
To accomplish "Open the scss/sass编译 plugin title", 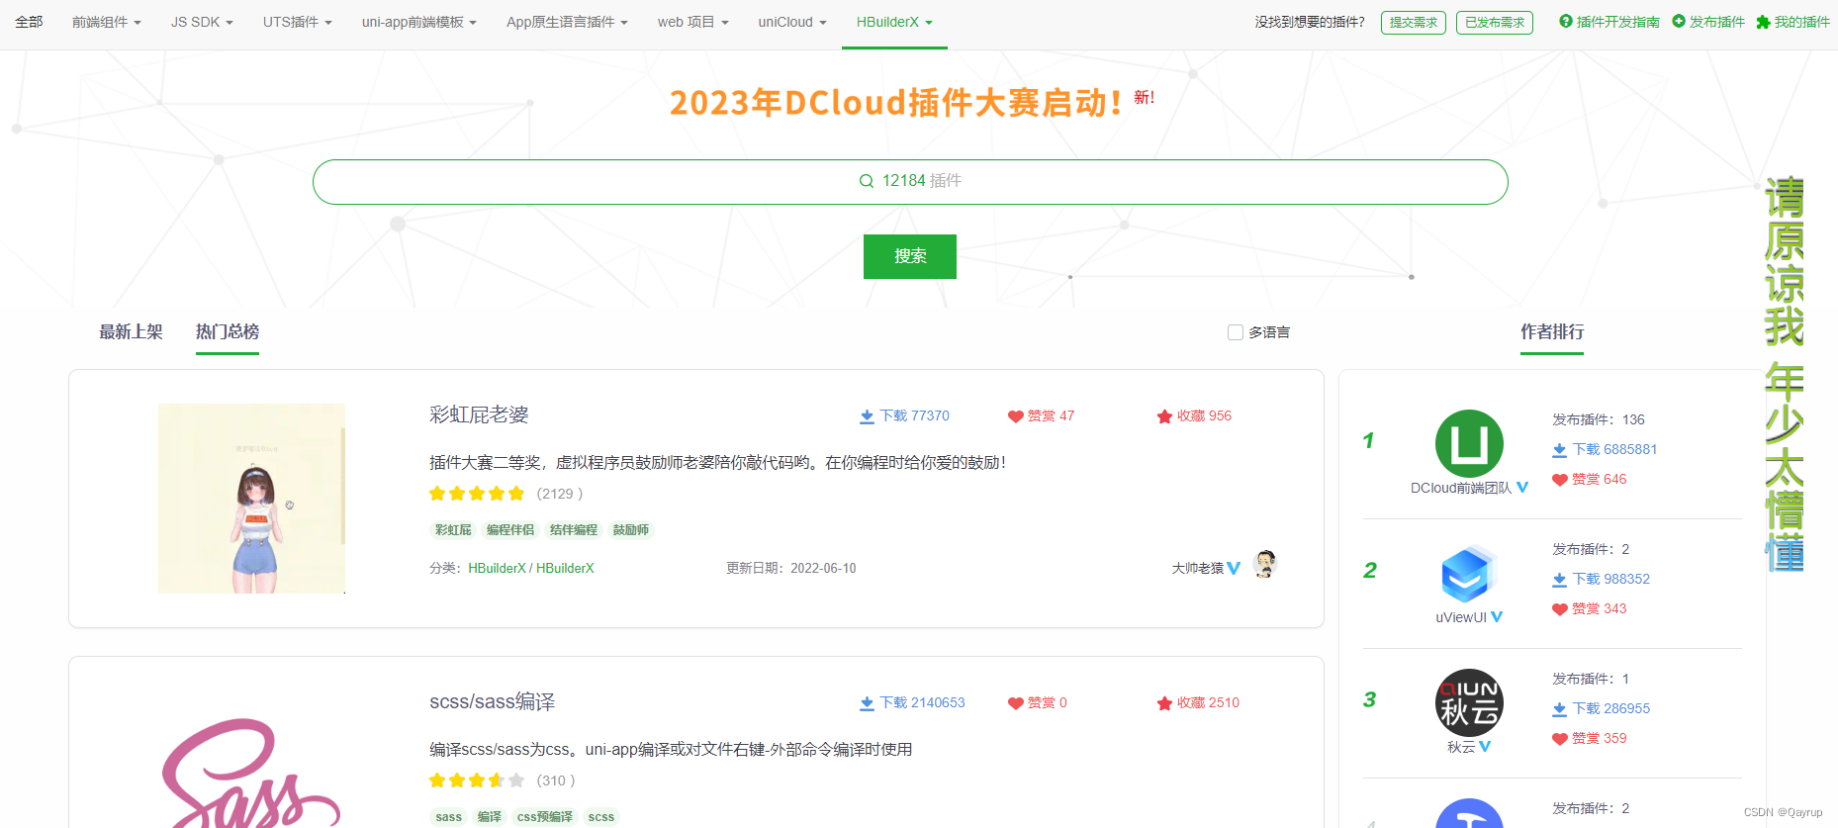I will tap(492, 701).
